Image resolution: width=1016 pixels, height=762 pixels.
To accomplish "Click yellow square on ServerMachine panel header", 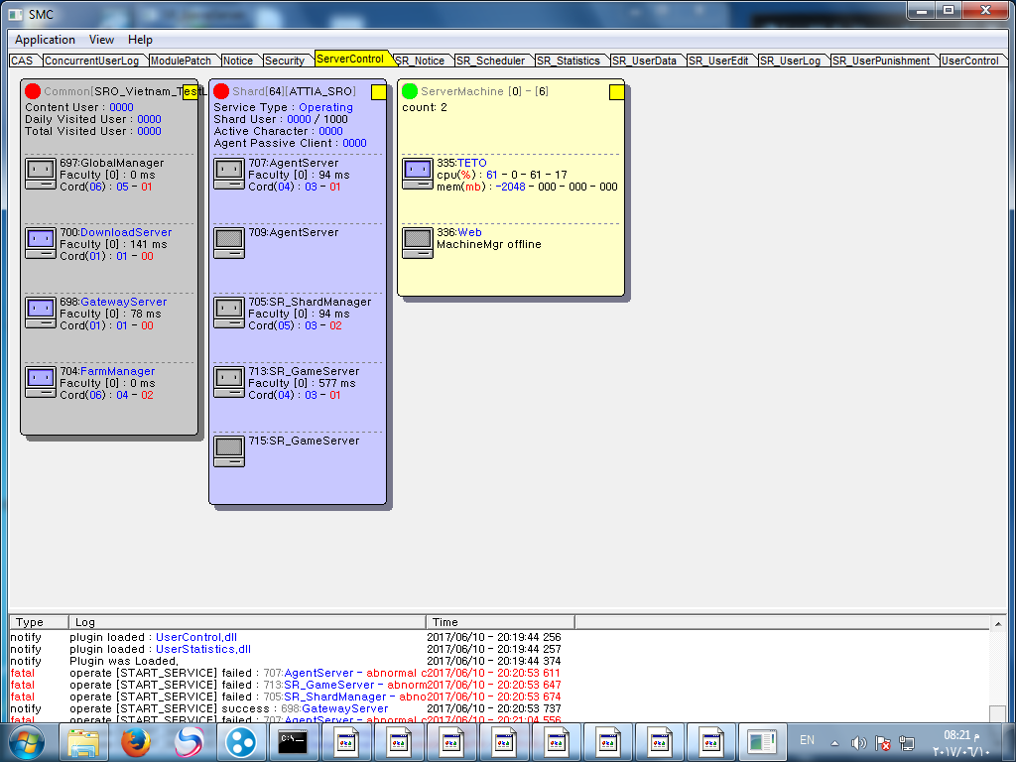I will (617, 92).
